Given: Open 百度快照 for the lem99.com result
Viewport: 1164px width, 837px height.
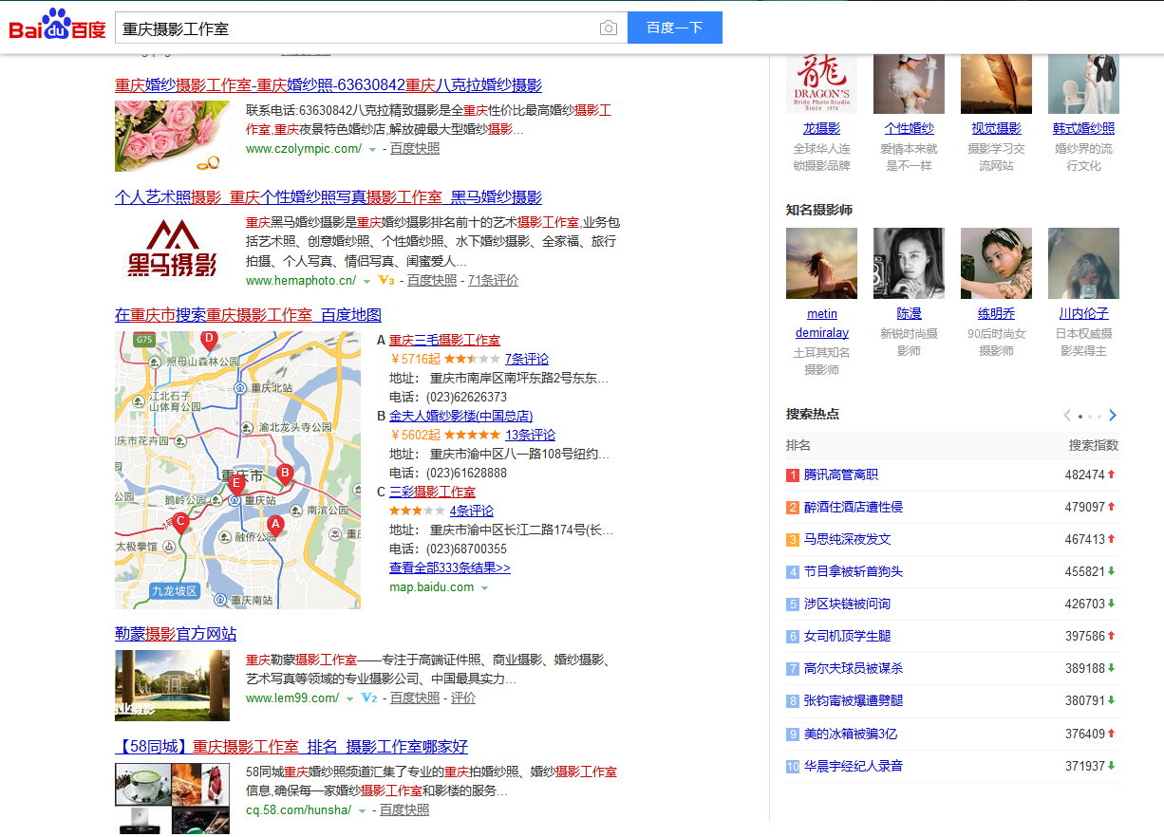Looking at the screenshot, I should point(415,697).
